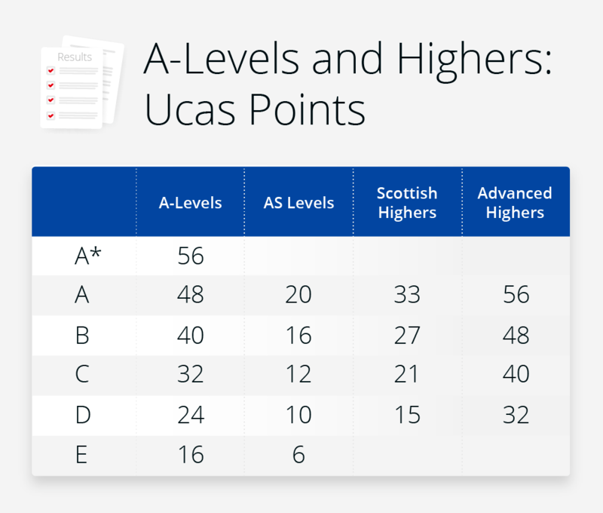This screenshot has width=603, height=513.
Task: Select A-Levels grade C value 32
Action: [x=191, y=373]
